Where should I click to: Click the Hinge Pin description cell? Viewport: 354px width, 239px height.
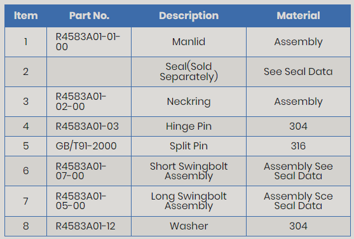(x=189, y=126)
